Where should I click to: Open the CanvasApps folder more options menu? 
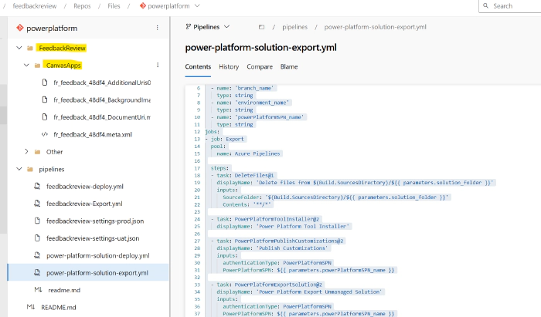point(158,66)
